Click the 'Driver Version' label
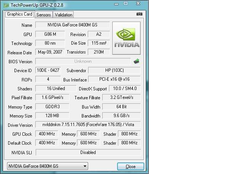238x174 pixels. pos(20,125)
